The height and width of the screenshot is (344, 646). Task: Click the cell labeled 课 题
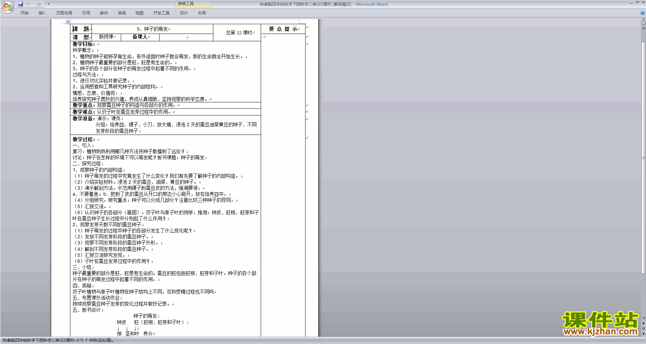81,29
